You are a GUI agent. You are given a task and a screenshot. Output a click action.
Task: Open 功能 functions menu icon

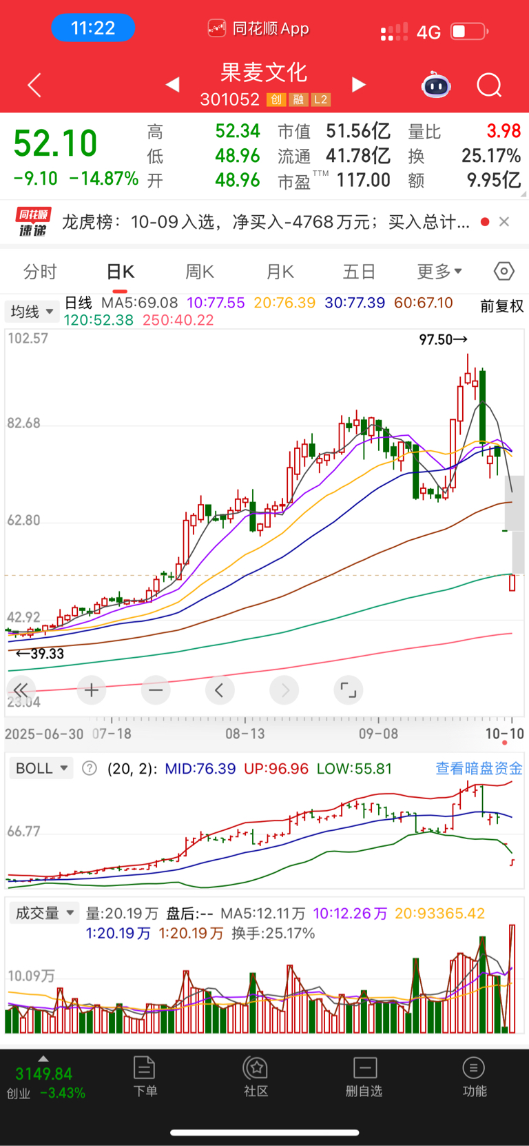pos(474,1077)
